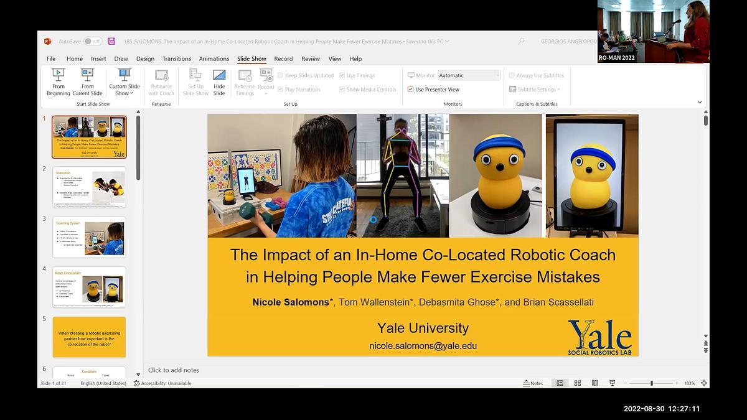Select slide 5 yellow question thumbnail
Viewport: 747px width, 420px height.
click(89, 337)
